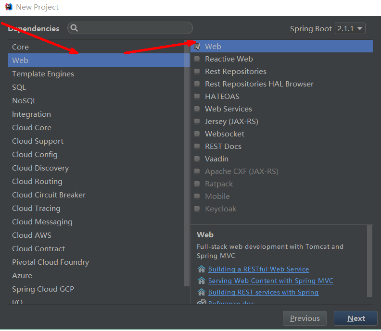Select the Cloud Tracing category

point(96,208)
